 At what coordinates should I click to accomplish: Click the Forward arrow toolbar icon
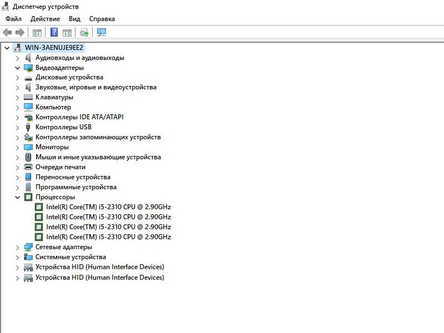[20, 33]
